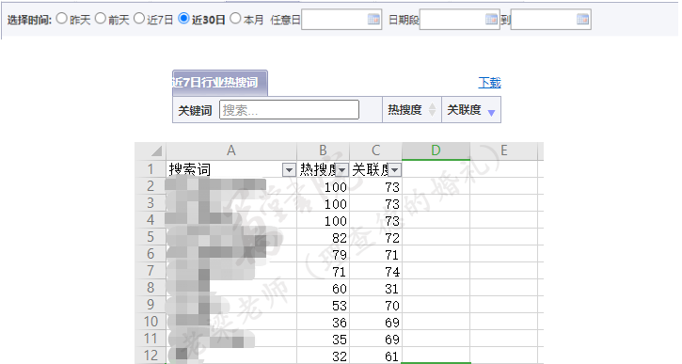Sort by 热搜度 column header
682x364 pixels.
[412, 110]
